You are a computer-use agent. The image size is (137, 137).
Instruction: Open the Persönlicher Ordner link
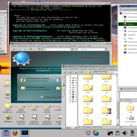38,78
